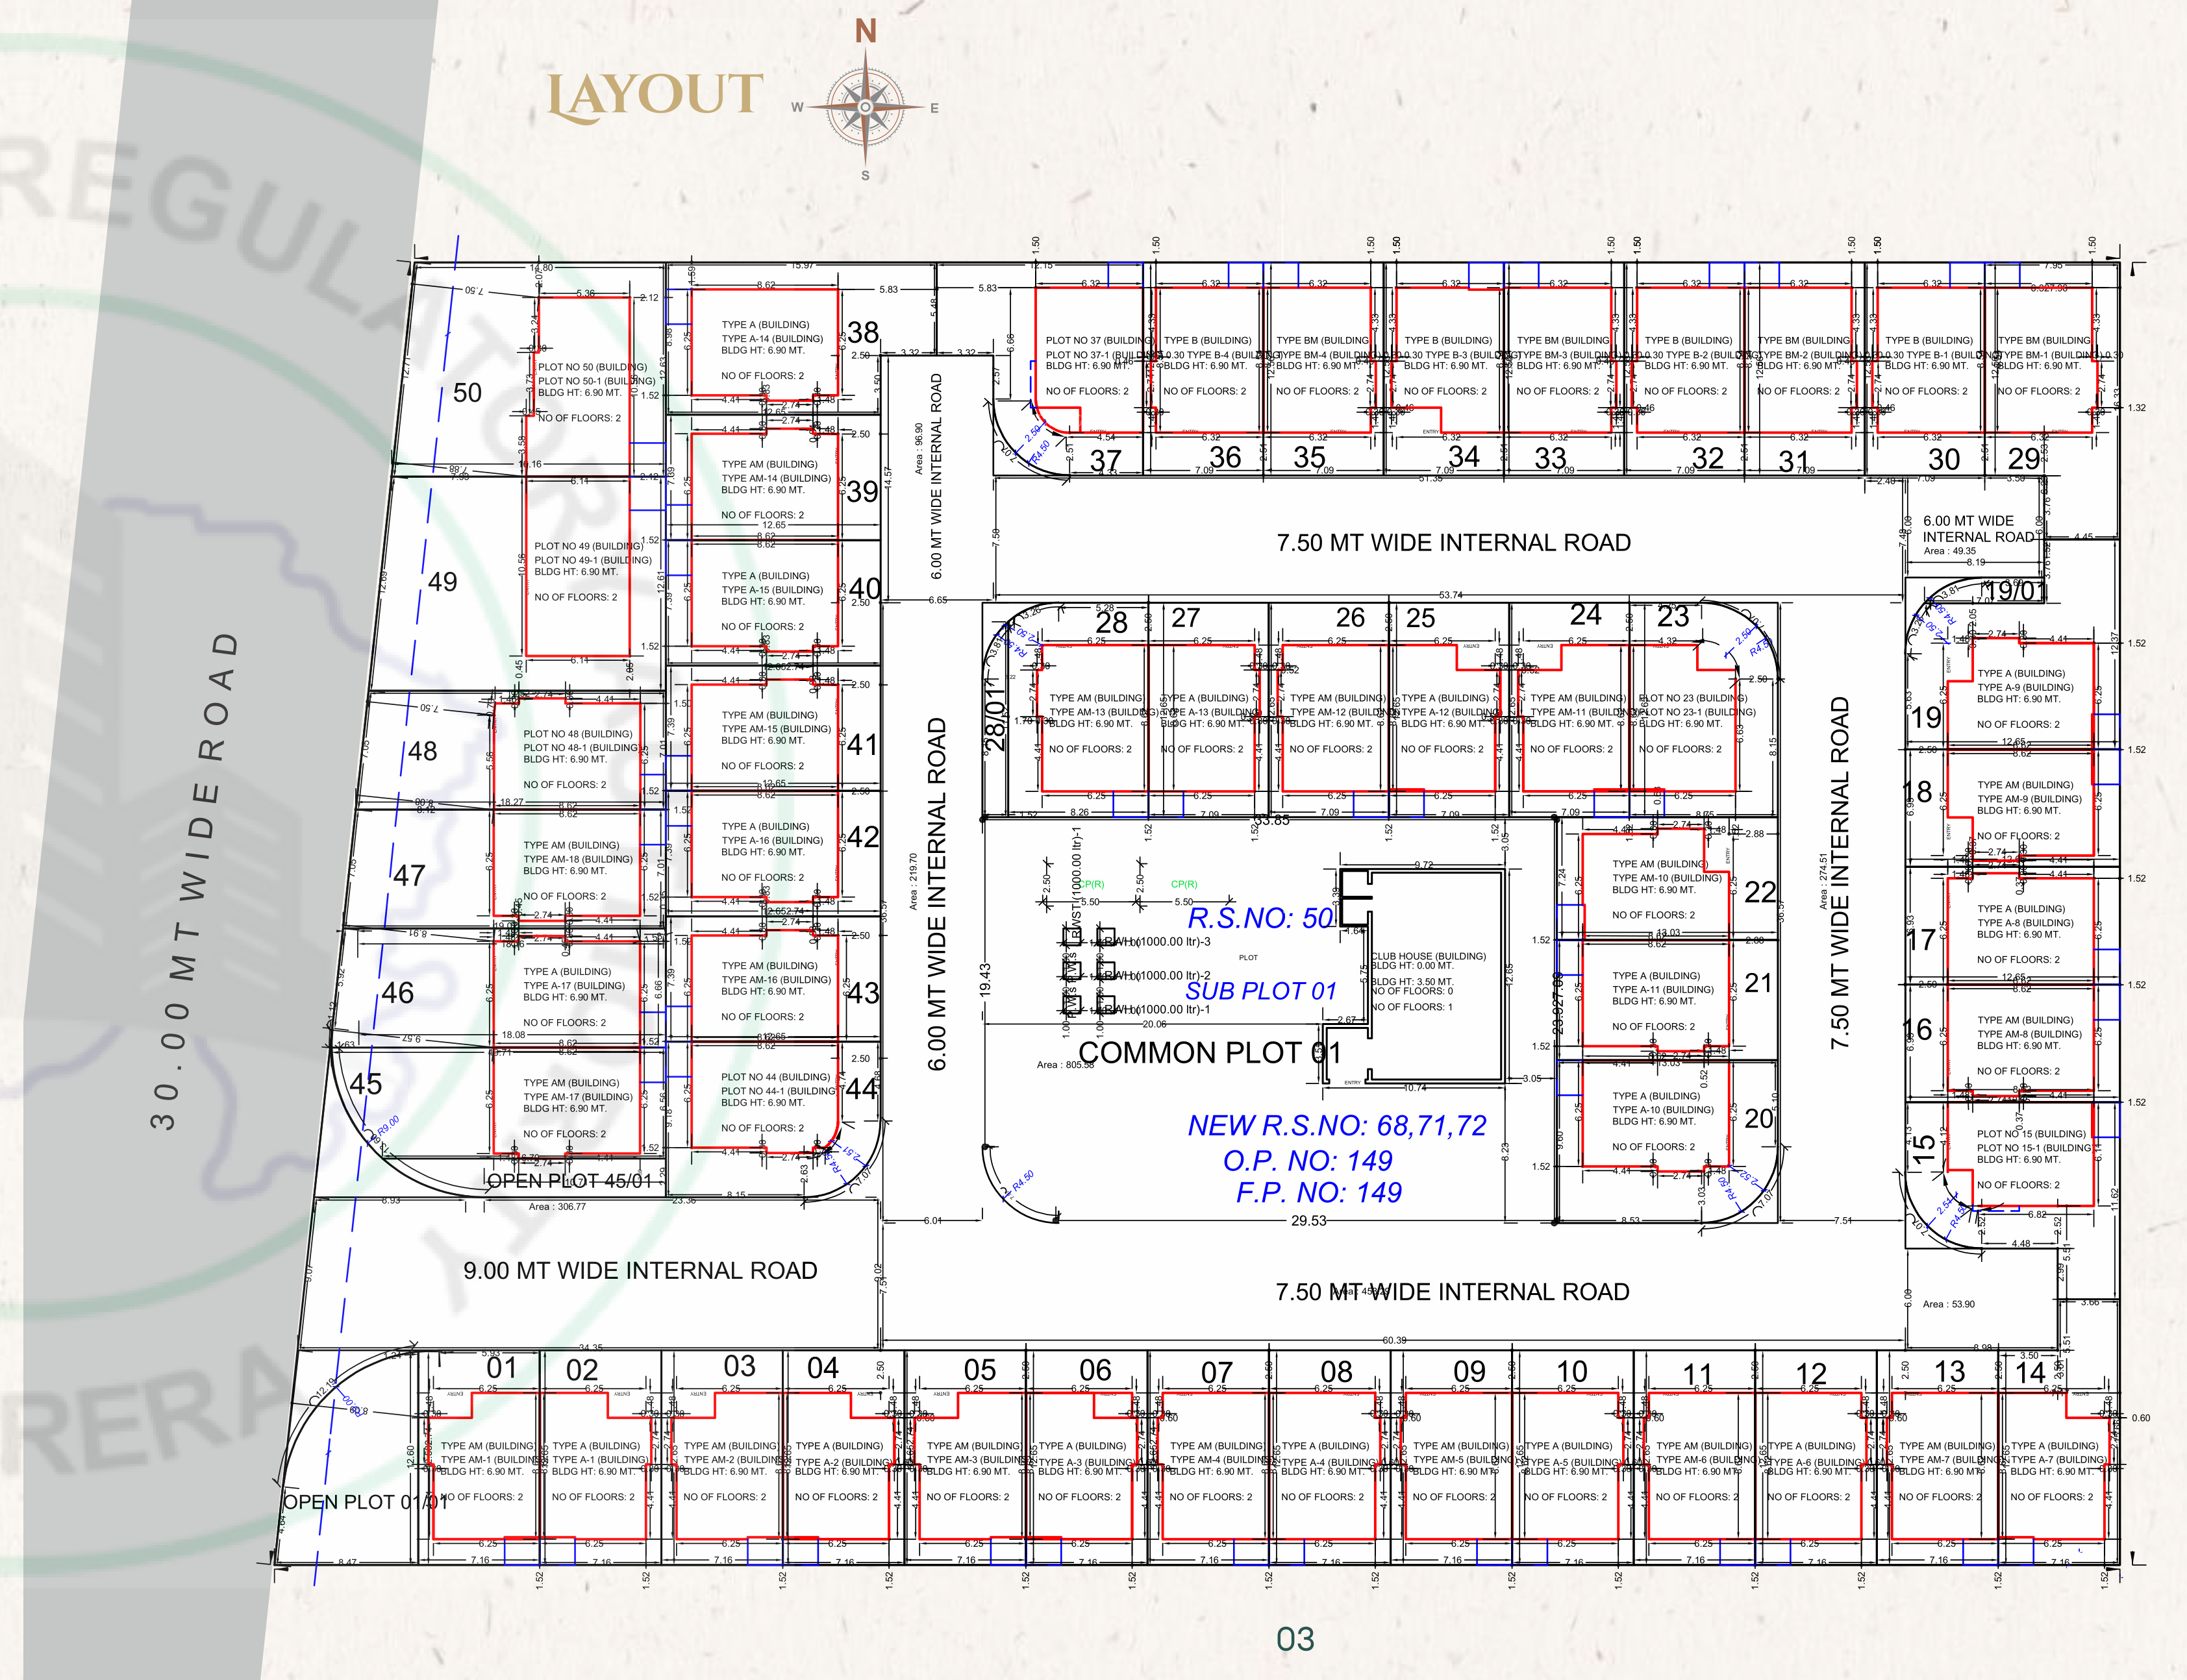Image resolution: width=2187 pixels, height=1680 pixels.
Task: Click plot number 37
Action: coord(1105,461)
